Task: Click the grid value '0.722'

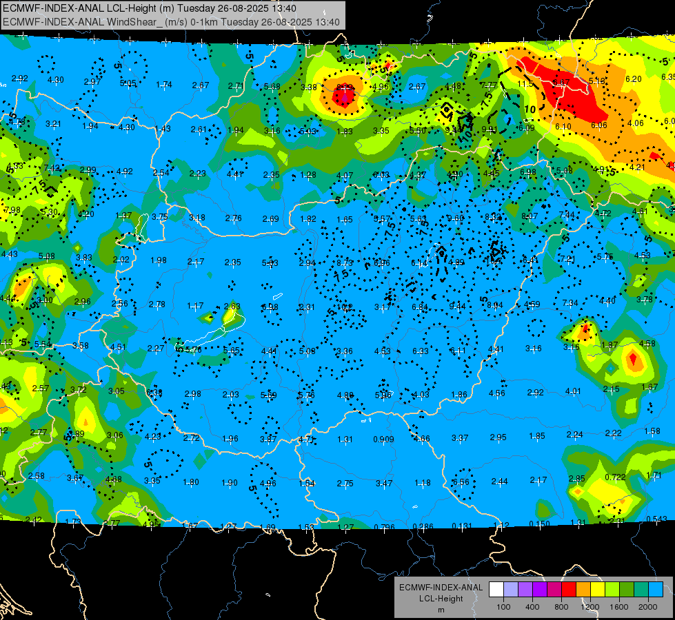Action: coord(615,477)
